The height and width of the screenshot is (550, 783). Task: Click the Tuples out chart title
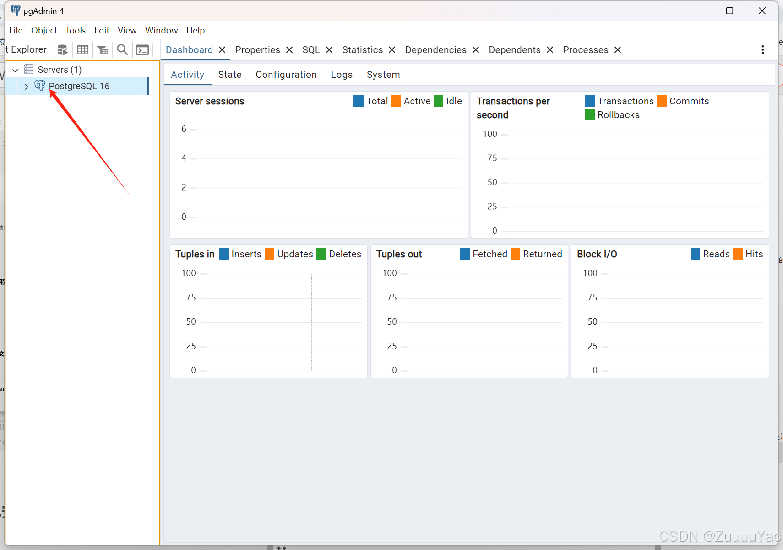tap(399, 254)
